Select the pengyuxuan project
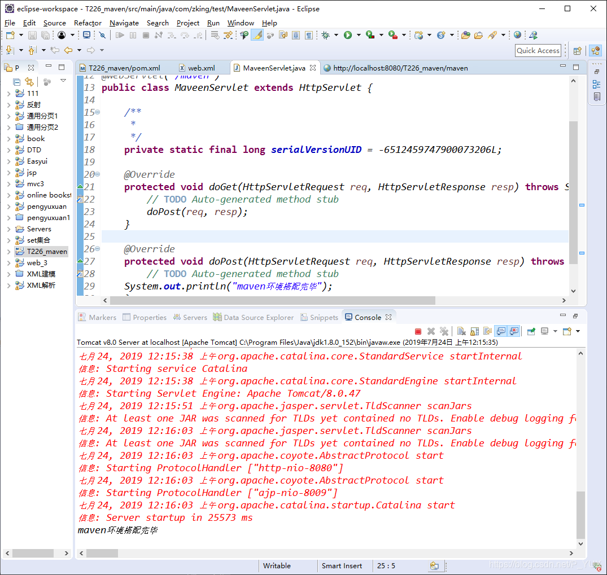Image resolution: width=607 pixels, height=575 pixels. (46, 207)
